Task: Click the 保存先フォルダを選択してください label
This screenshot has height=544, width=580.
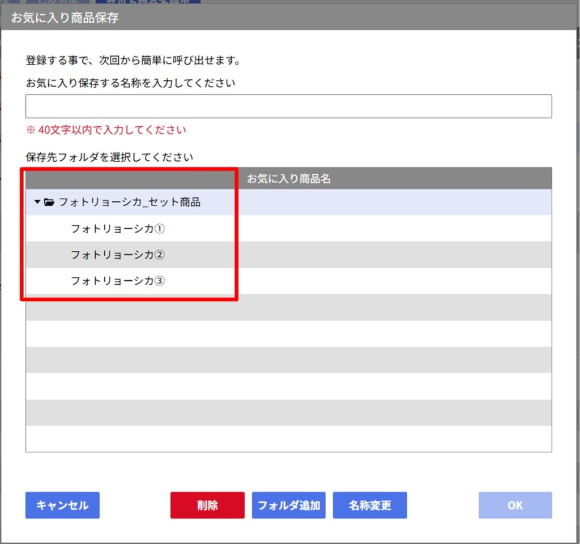Action: 109,156
